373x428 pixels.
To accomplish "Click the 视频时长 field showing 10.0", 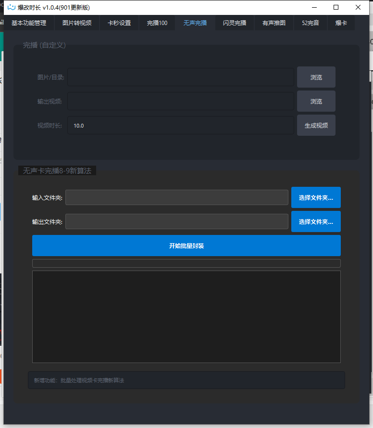I will coord(180,125).
